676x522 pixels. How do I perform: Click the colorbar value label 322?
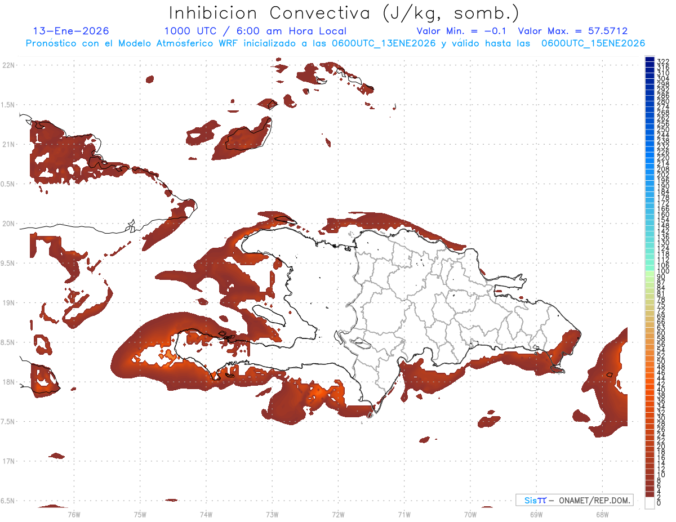tap(662, 61)
